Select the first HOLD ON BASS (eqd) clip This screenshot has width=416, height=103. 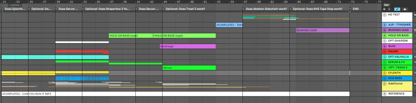(x=131, y=36)
